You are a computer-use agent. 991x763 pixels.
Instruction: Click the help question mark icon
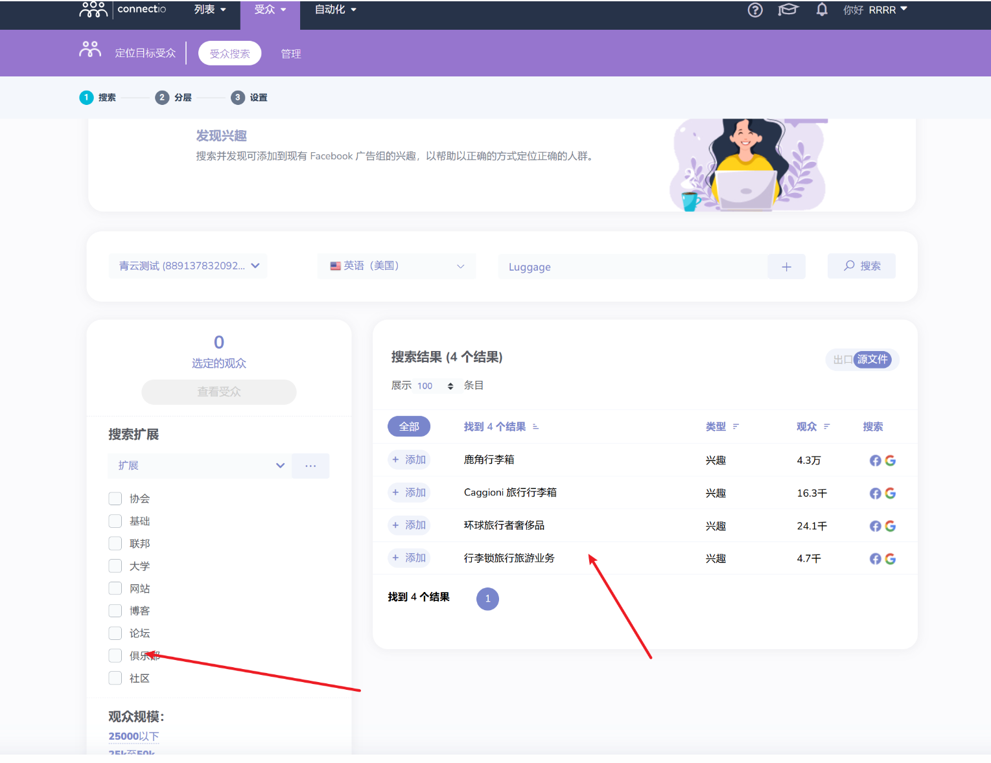[x=755, y=10]
